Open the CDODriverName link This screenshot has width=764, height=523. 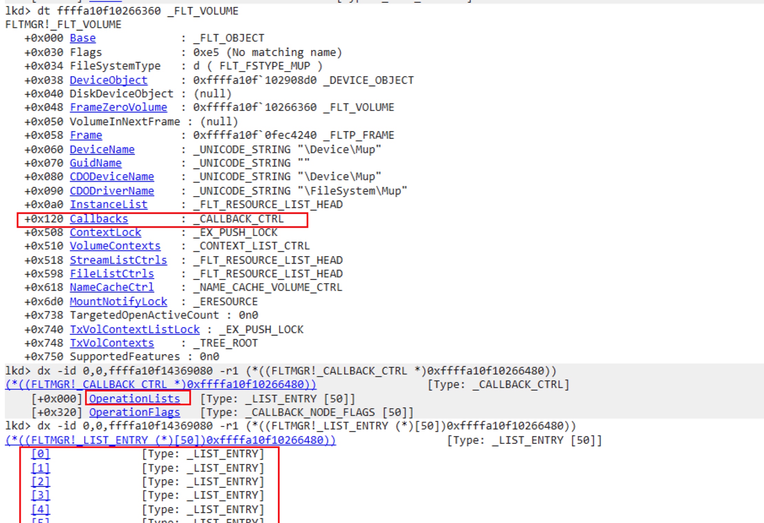(112, 191)
